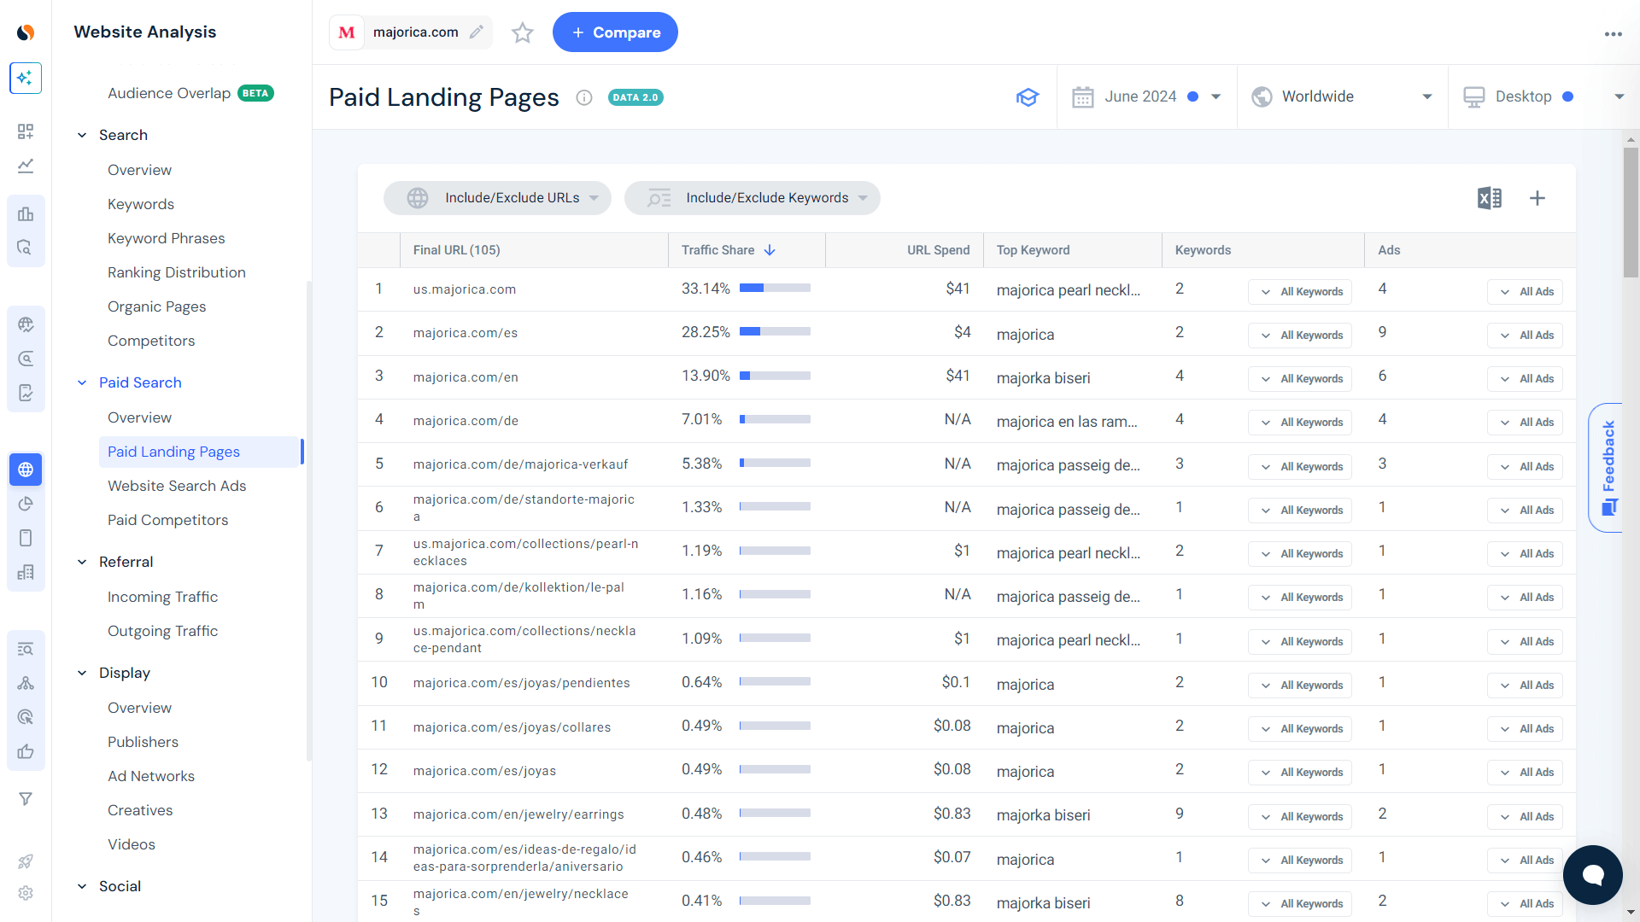Click the info tooltip icon next to Paid Landing Pages

click(583, 96)
